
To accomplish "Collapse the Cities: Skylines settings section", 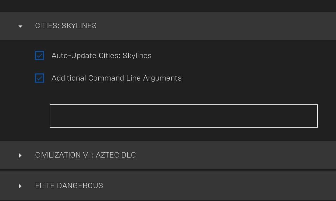I will tap(20, 26).
